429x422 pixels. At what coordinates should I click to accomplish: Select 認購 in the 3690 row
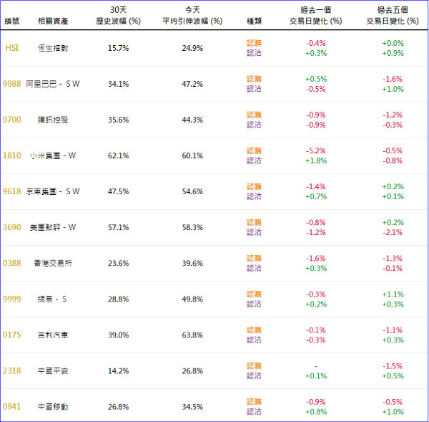click(x=254, y=222)
